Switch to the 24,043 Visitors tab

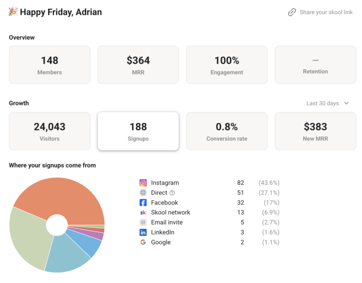click(50, 131)
